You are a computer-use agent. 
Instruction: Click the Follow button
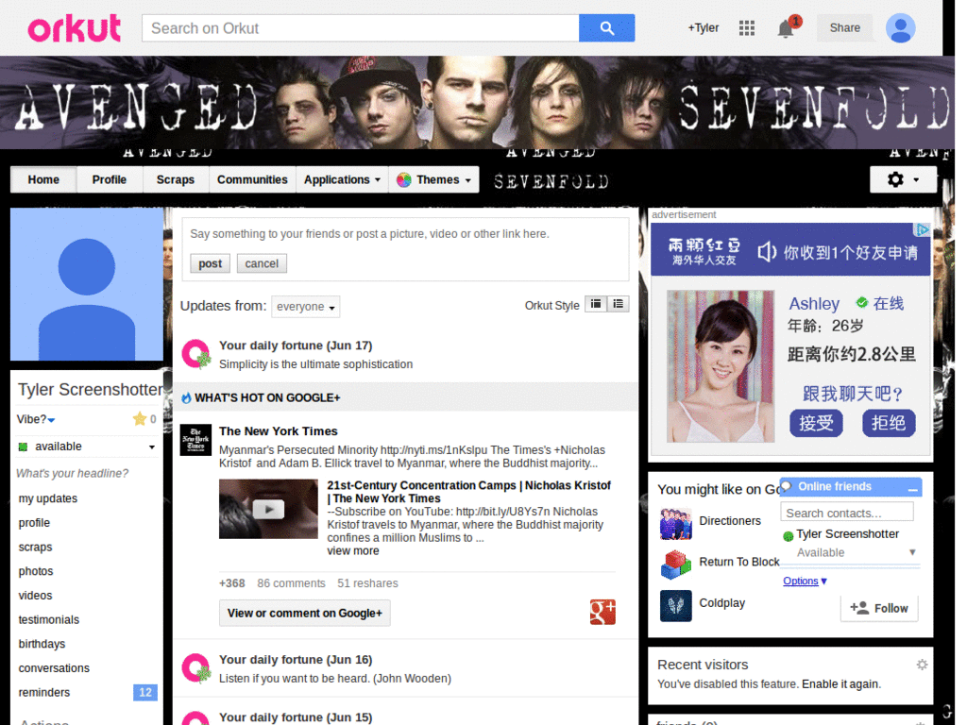point(879,608)
